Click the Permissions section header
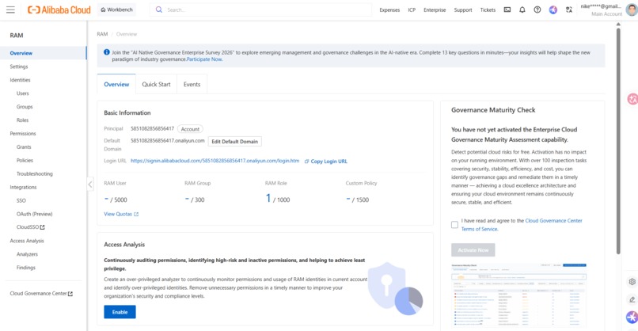The width and height of the screenshot is (638, 331). coord(23,134)
